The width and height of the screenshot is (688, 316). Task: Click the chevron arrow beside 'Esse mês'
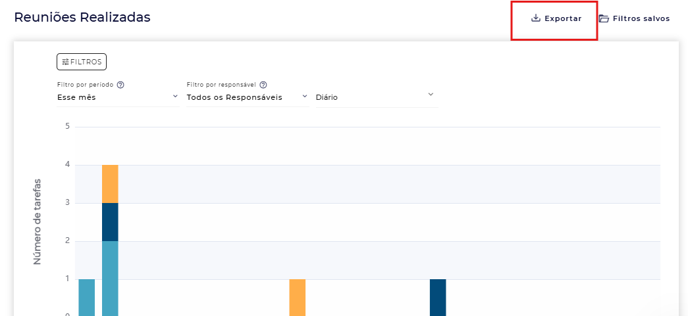[175, 96]
